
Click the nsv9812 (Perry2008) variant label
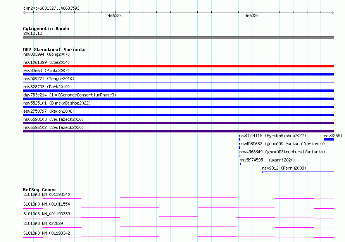coord(284,168)
